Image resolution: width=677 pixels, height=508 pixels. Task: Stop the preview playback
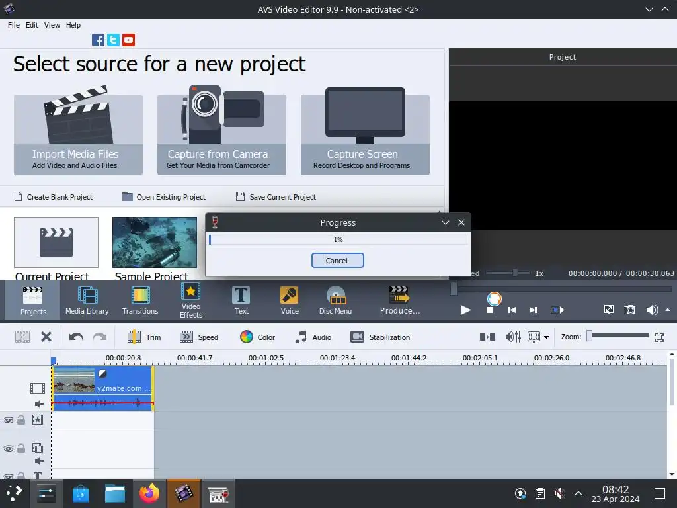tap(490, 310)
